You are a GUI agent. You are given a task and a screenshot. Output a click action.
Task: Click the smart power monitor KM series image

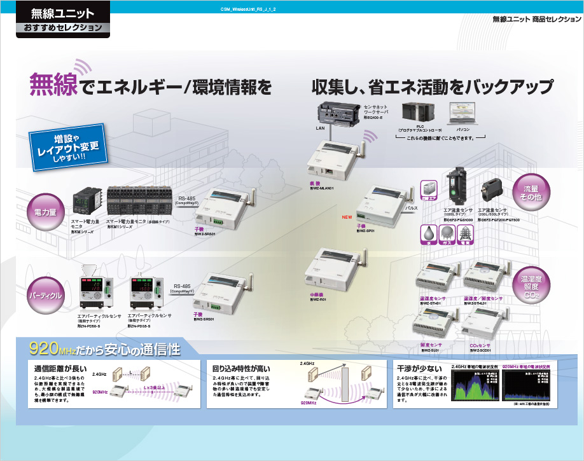[87, 202]
